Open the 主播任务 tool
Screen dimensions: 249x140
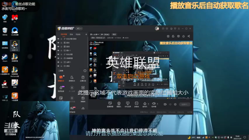tap(83, 79)
